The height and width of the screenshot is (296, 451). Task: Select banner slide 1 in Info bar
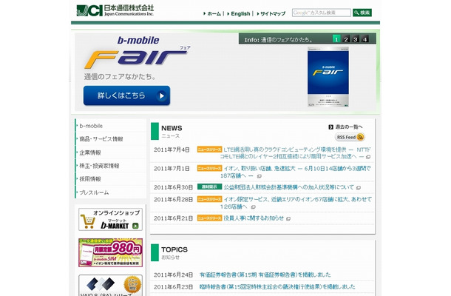tap(336, 39)
